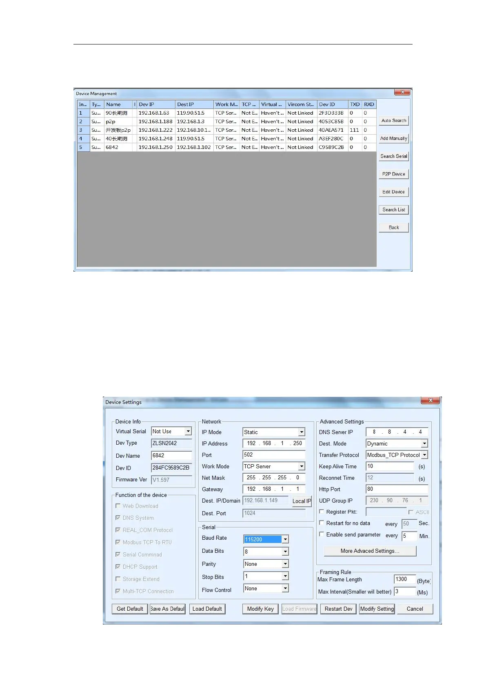This screenshot has width=486, height=687.
Task: Toggle Multi-TCP Connection checkbox
Action: coord(118,591)
